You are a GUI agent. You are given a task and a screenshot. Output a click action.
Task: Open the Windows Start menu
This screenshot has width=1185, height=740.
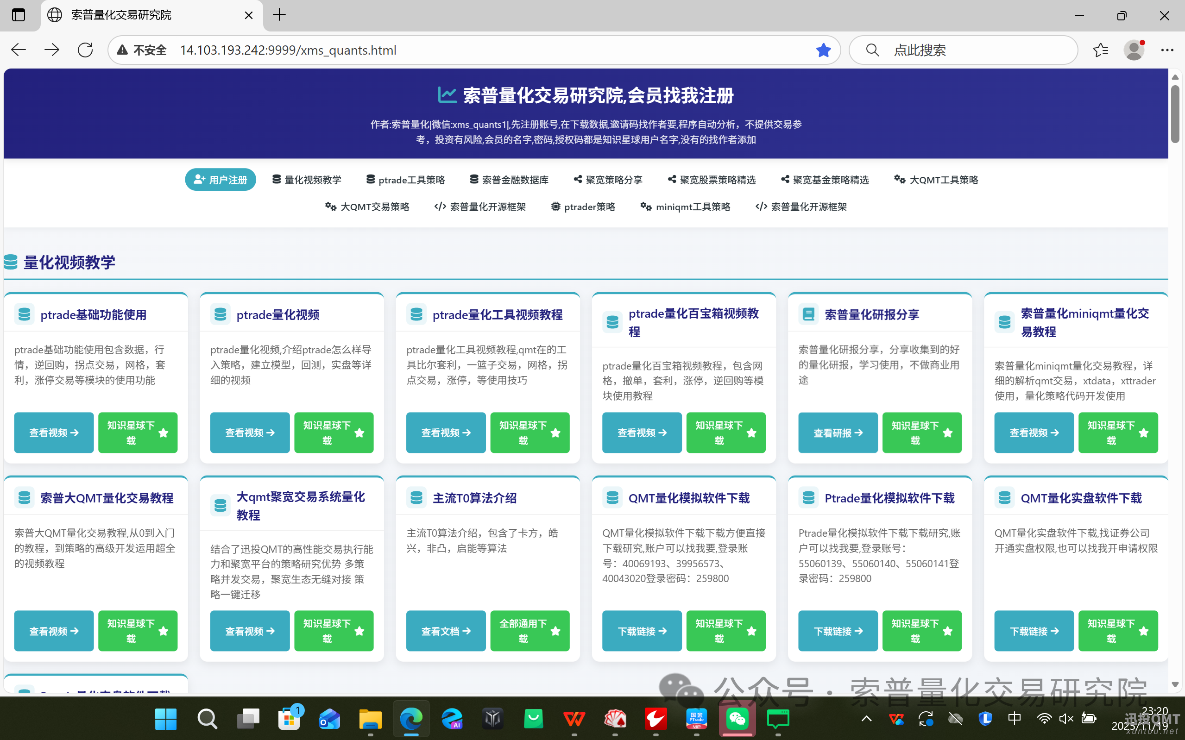coord(165,719)
